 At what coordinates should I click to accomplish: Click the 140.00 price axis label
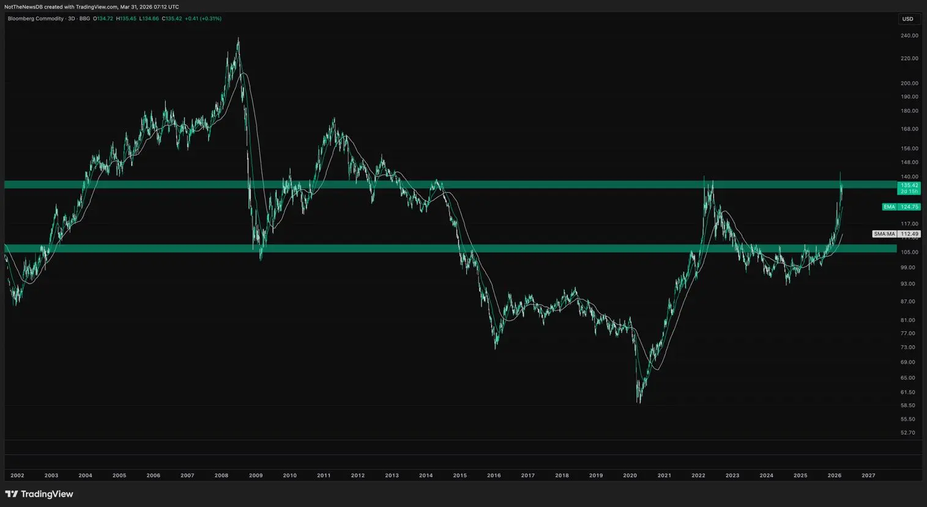pyautogui.click(x=909, y=177)
